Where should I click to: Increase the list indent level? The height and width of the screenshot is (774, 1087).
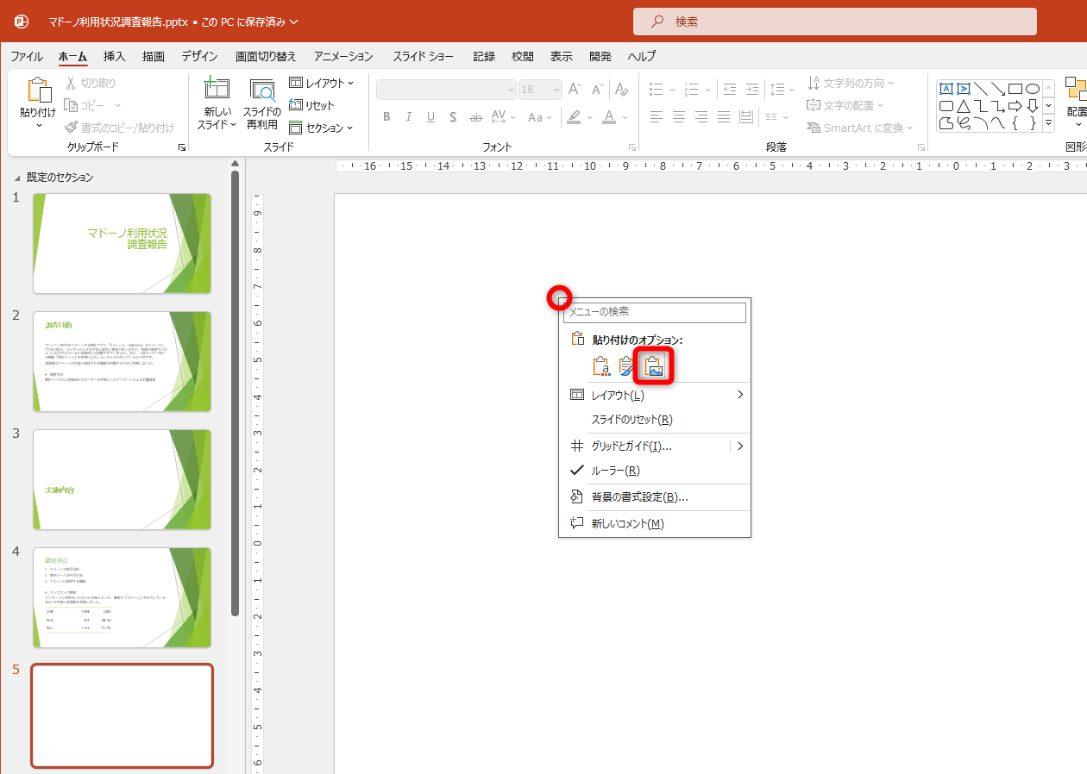click(x=752, y=90)
